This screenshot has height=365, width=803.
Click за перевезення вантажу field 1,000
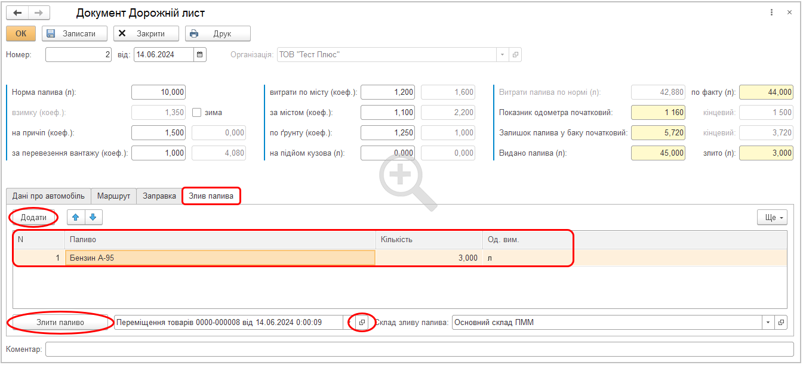click(158, 153)
